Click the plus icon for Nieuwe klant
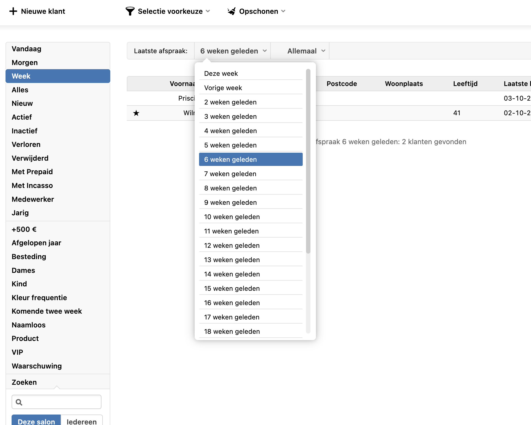531x425 pixels. click(x=13, y=11)
